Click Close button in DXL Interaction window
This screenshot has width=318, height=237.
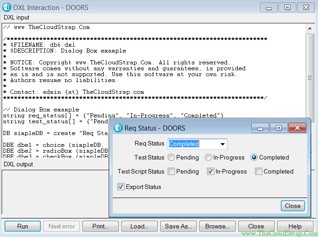(256, 226)
